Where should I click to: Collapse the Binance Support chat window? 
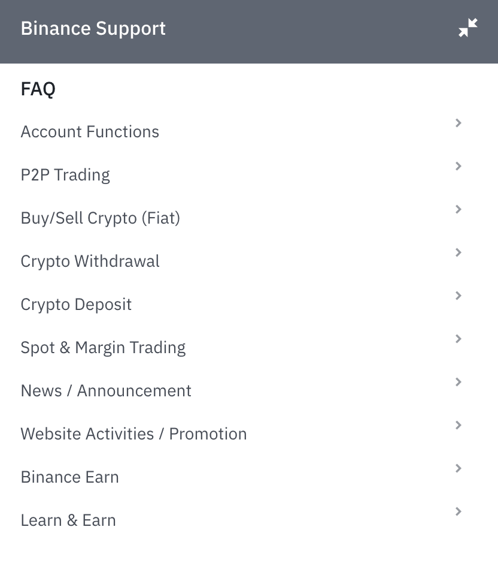pyautogui.click(x=467, y=28)
